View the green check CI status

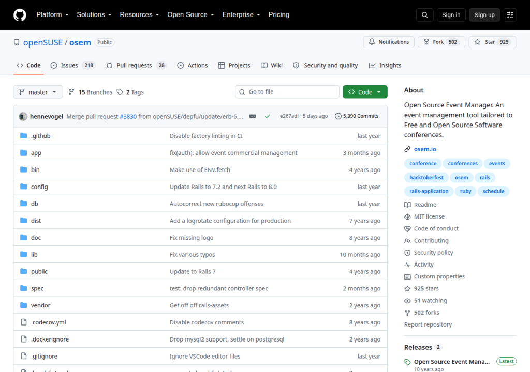[x=268, y=116]
